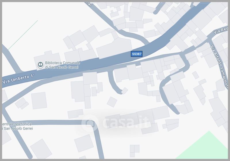Click the curved road with rounded corner near watermark
The width and height of the screenshot is (230, 161).
94,127
